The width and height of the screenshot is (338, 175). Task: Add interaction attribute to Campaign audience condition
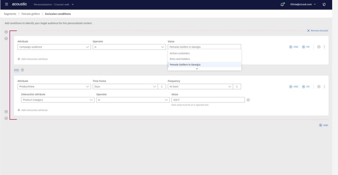pyautogui.click(x=32, y=59)
